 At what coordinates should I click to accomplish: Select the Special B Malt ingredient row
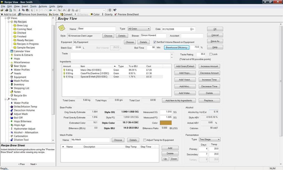coord(112,77)
